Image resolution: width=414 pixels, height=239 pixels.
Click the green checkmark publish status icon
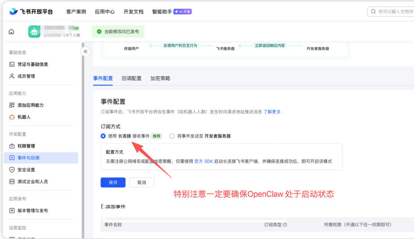click(x=99, y=32)
